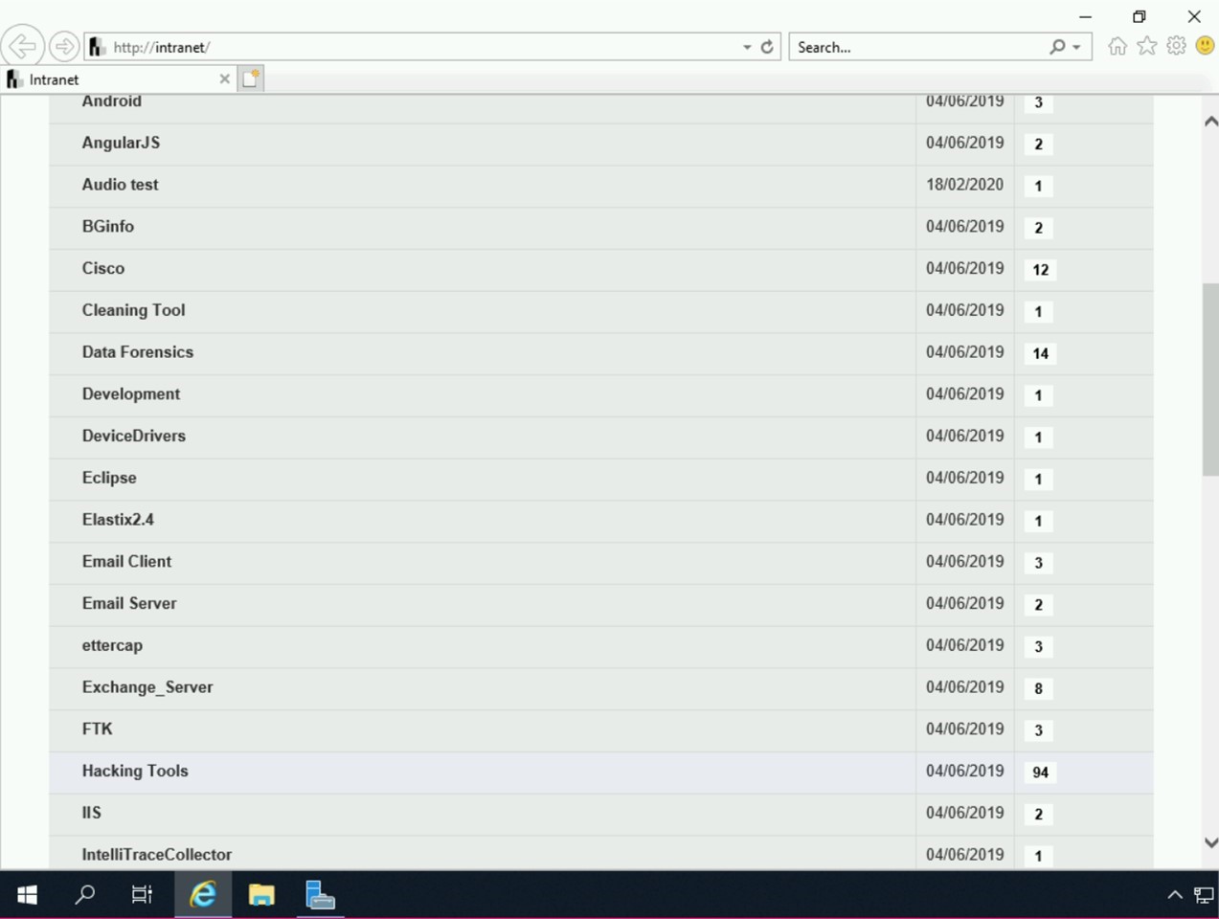This screenshot has width=1219, height=919.
Task: Click the browser Back arrow button
Action: (x=22, y=46)
